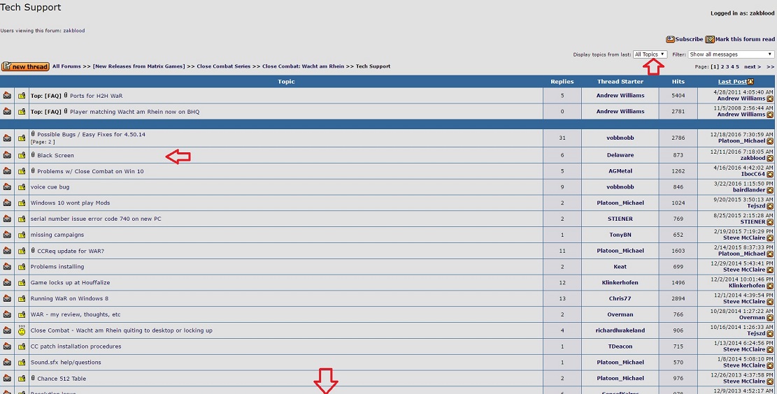The image size is (777, 394).
Task: Open TDeacon thread starter profile
Action: coord(620,346)
